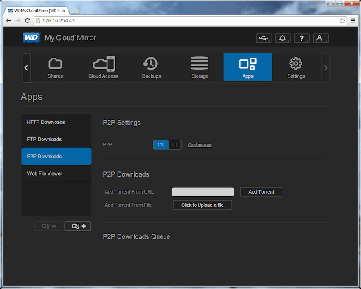This screenshot has width=361, height=289.
Task: Select P2P Downloads in the apps list
Action: coord(56,157)
